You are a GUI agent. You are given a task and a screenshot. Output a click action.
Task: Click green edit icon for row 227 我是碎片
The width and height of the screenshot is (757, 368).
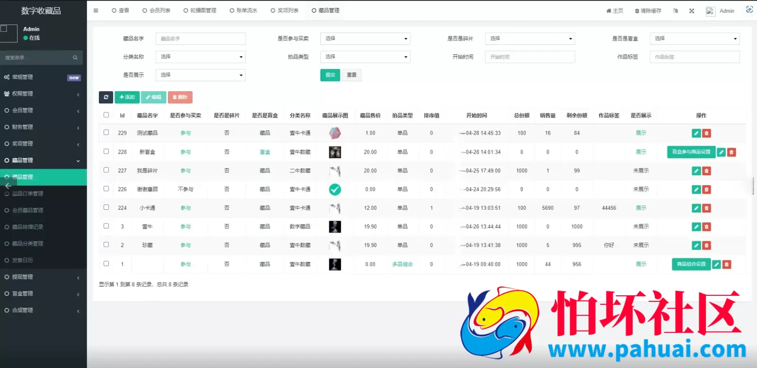pos(696,171)
